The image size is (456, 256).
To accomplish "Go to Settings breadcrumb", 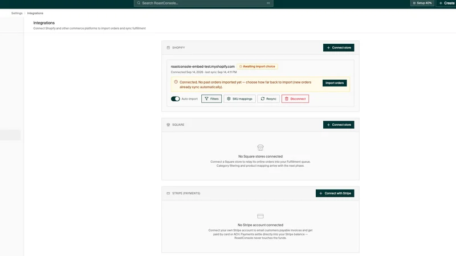I will click(17, 13).
